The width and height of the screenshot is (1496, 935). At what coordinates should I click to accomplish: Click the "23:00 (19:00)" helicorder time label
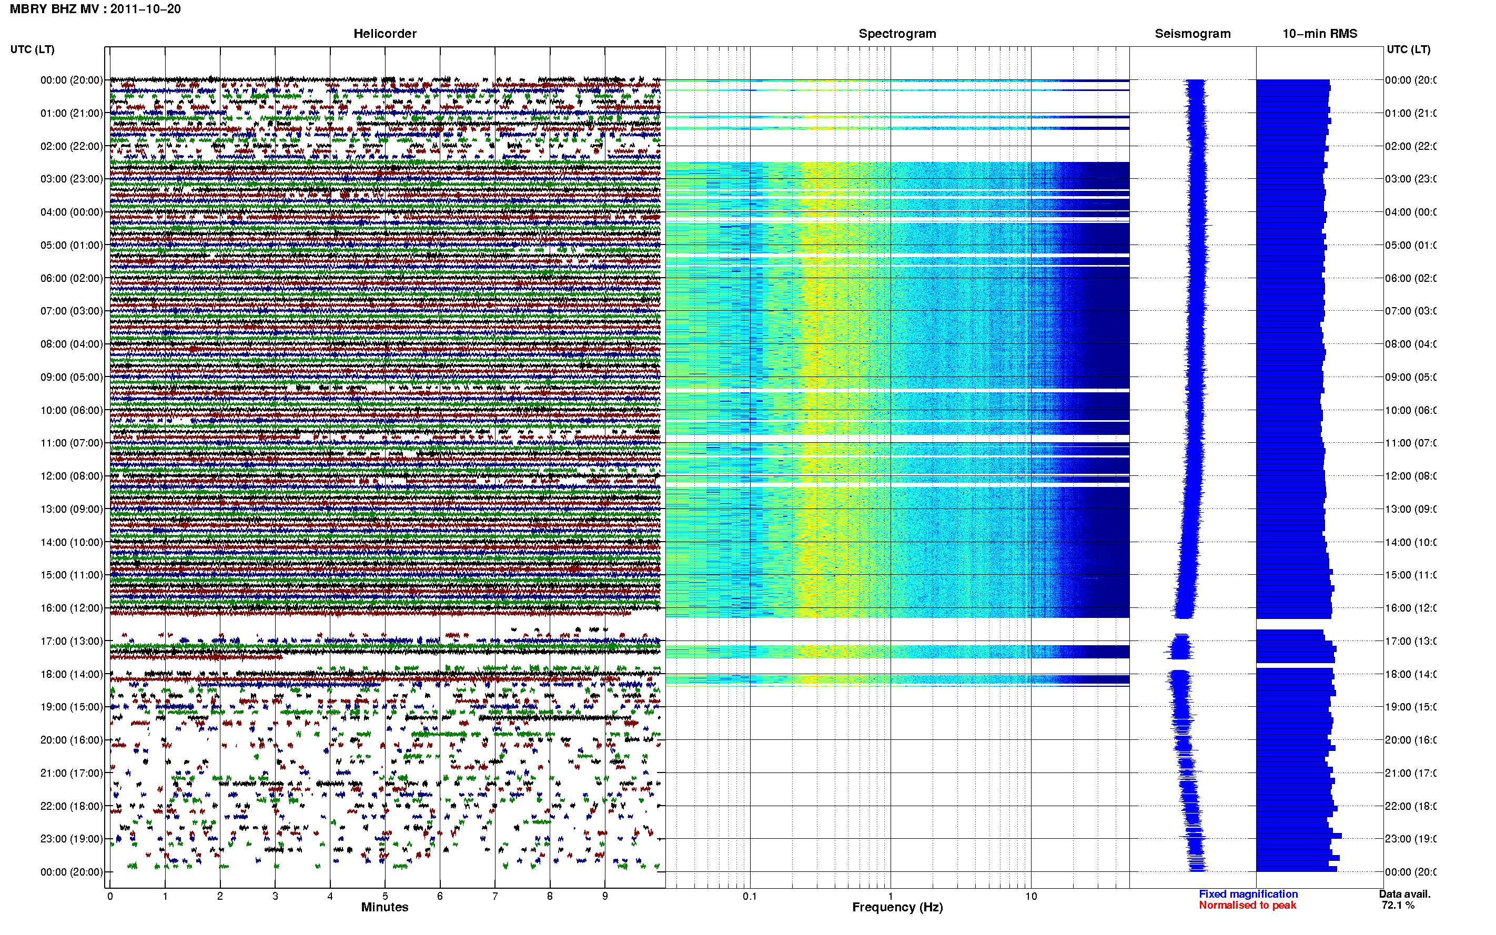pyautogui.click(x=72, y=839)
